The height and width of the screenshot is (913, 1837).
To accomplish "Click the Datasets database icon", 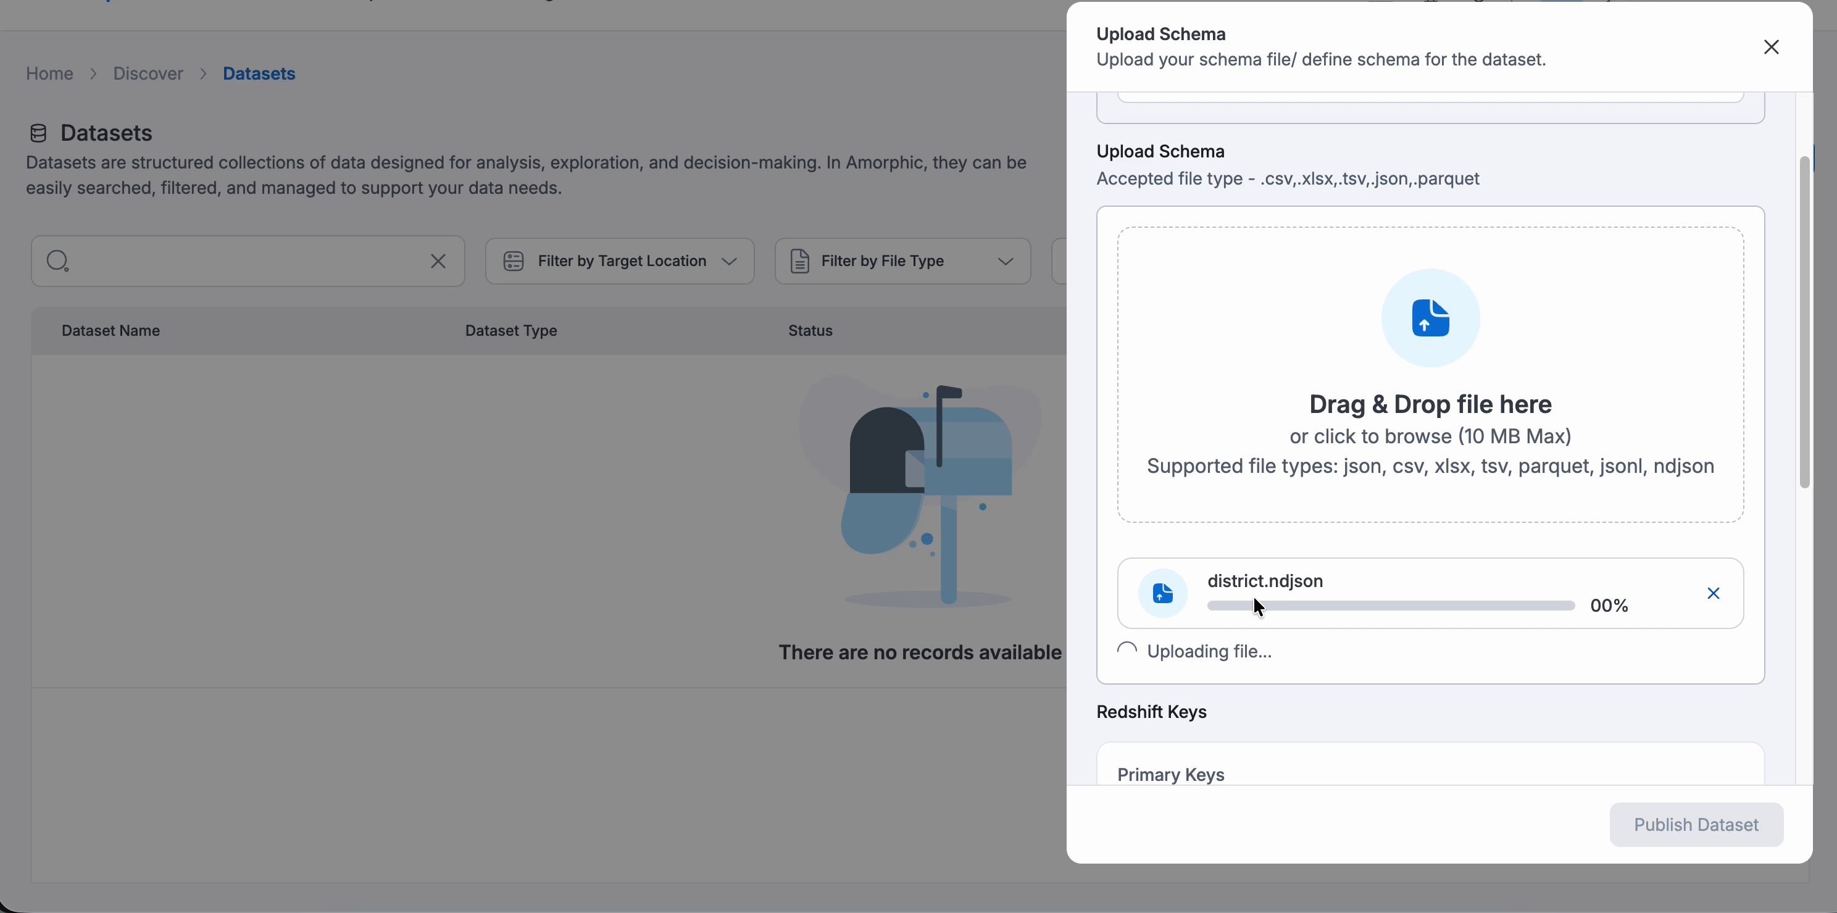I will (38, 133).
